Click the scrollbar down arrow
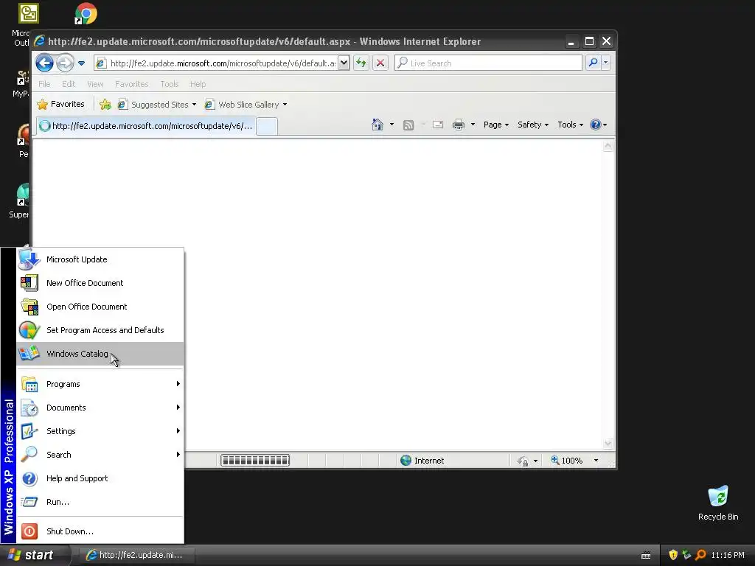The image size is (755, 566). point(608,443)
